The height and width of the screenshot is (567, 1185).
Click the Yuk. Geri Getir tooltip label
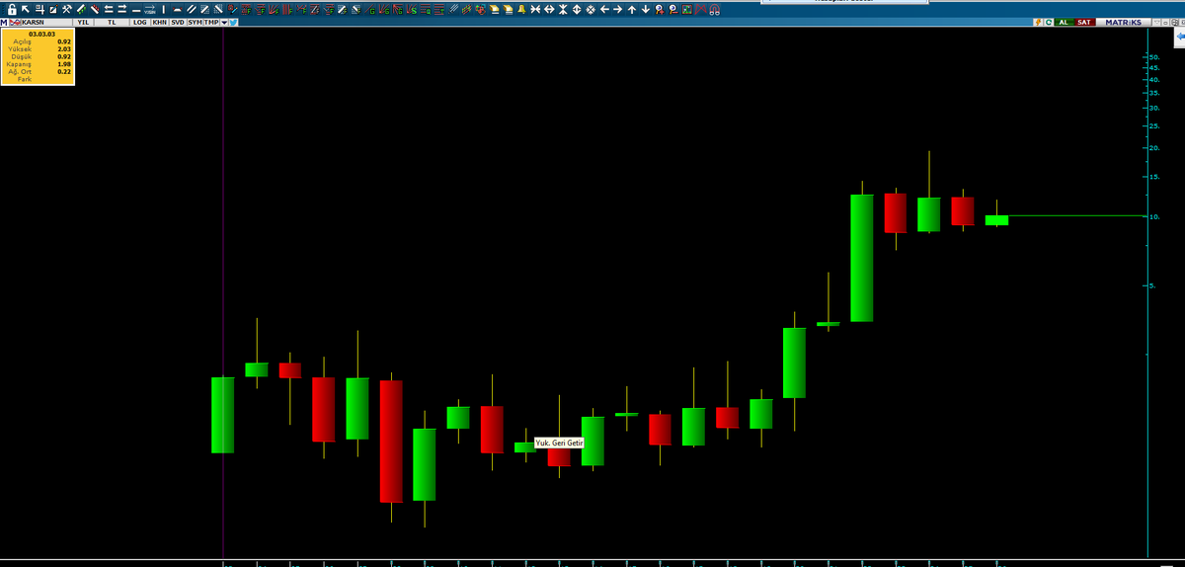click(560, 444)
